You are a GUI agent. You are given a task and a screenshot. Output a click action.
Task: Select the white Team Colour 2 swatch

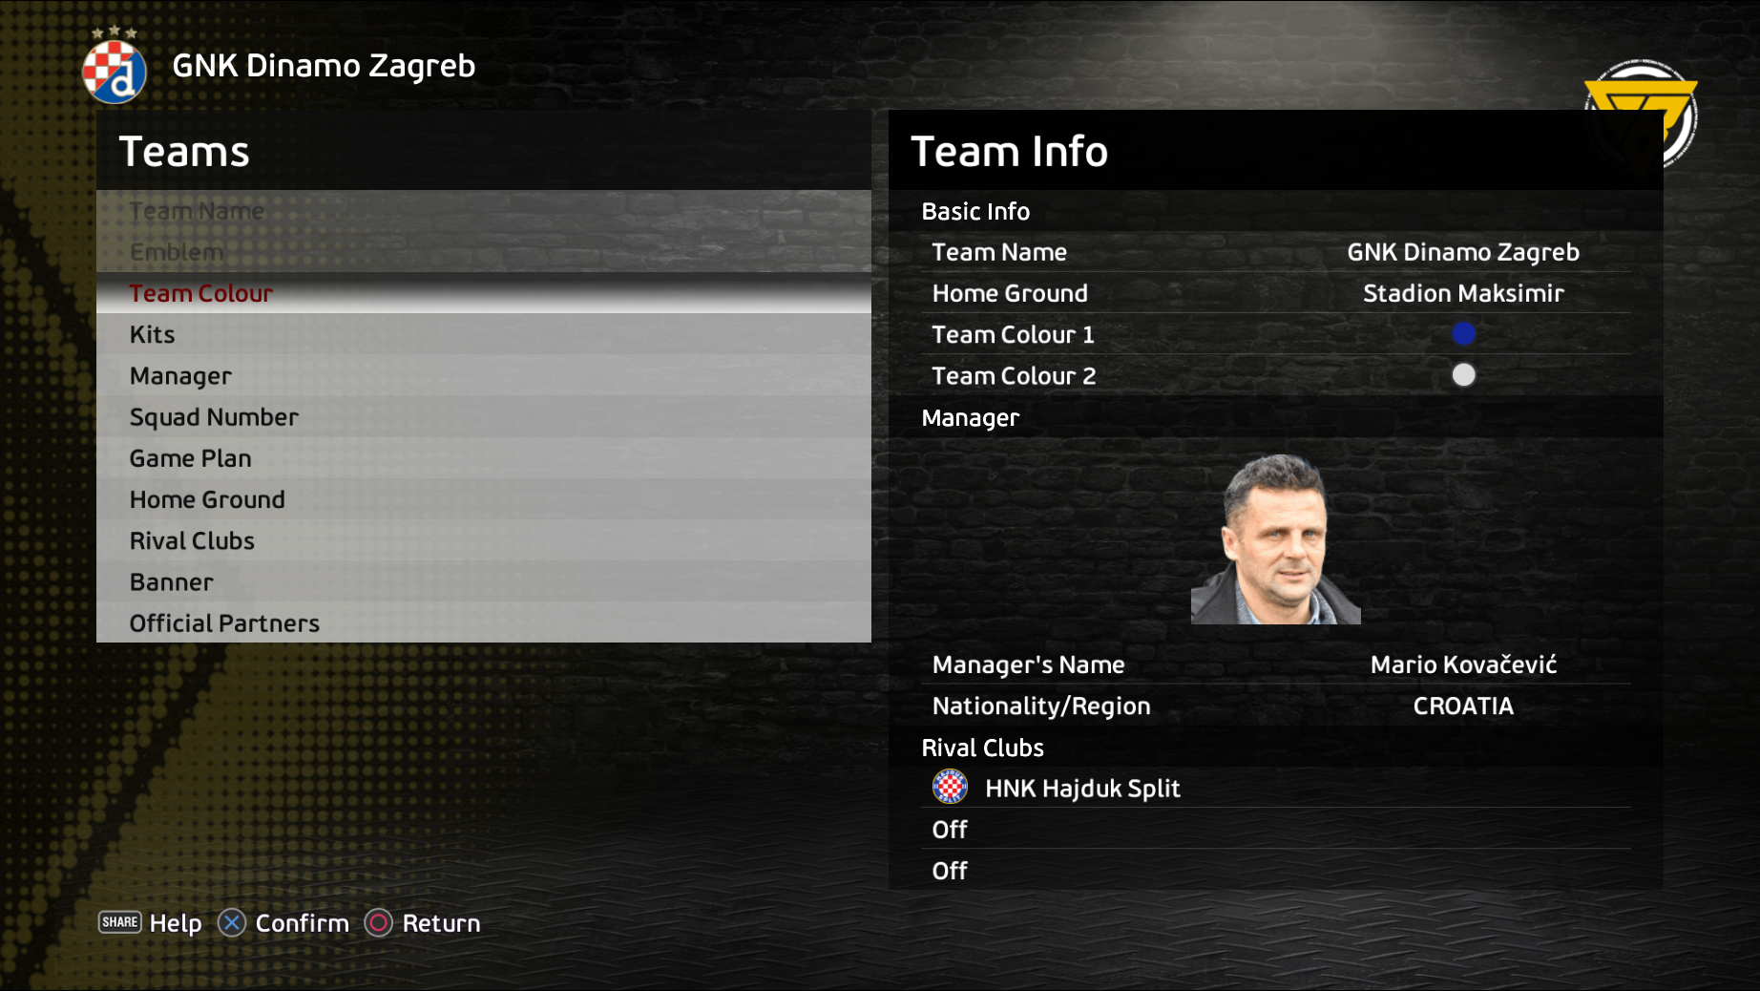(1463, 375)
